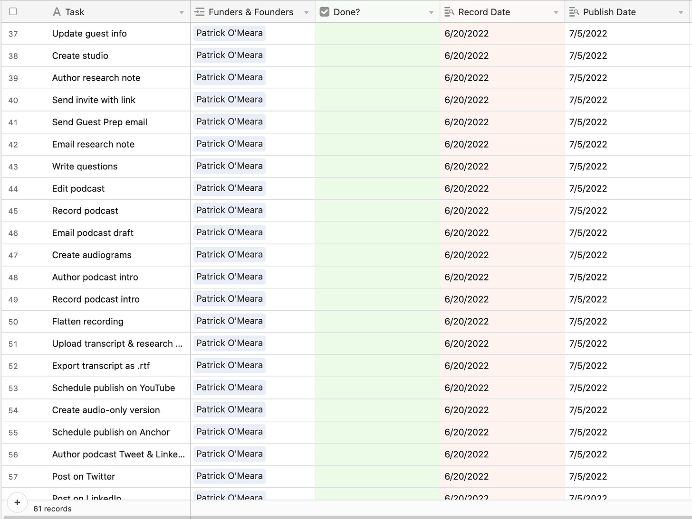
Task: Select Author podcast Tweet & LinkedIn task
Action: click(118, 454)
